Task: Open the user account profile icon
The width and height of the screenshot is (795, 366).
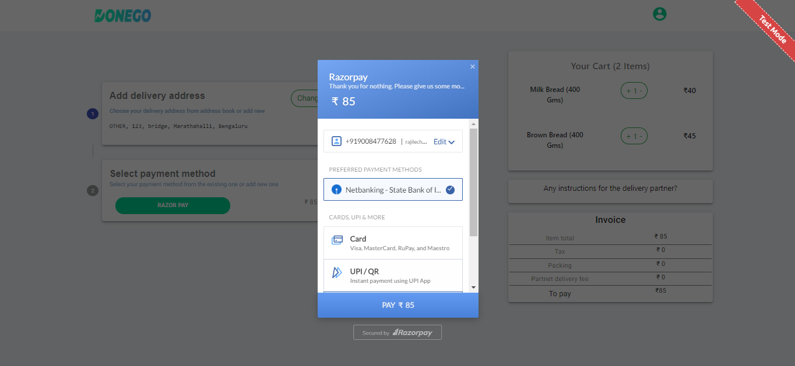Action: click(x=659, y=14)
